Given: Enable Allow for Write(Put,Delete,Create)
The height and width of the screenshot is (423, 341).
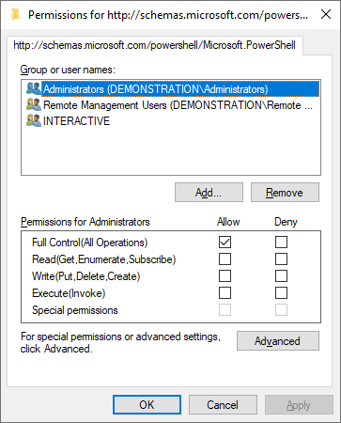Looking at the screenshot, I should (225, 276).
